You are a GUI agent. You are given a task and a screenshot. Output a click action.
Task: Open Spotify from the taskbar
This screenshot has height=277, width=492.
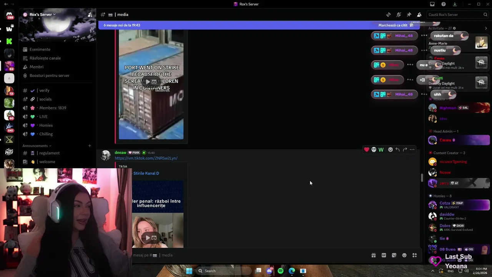[x=281, y=271]
